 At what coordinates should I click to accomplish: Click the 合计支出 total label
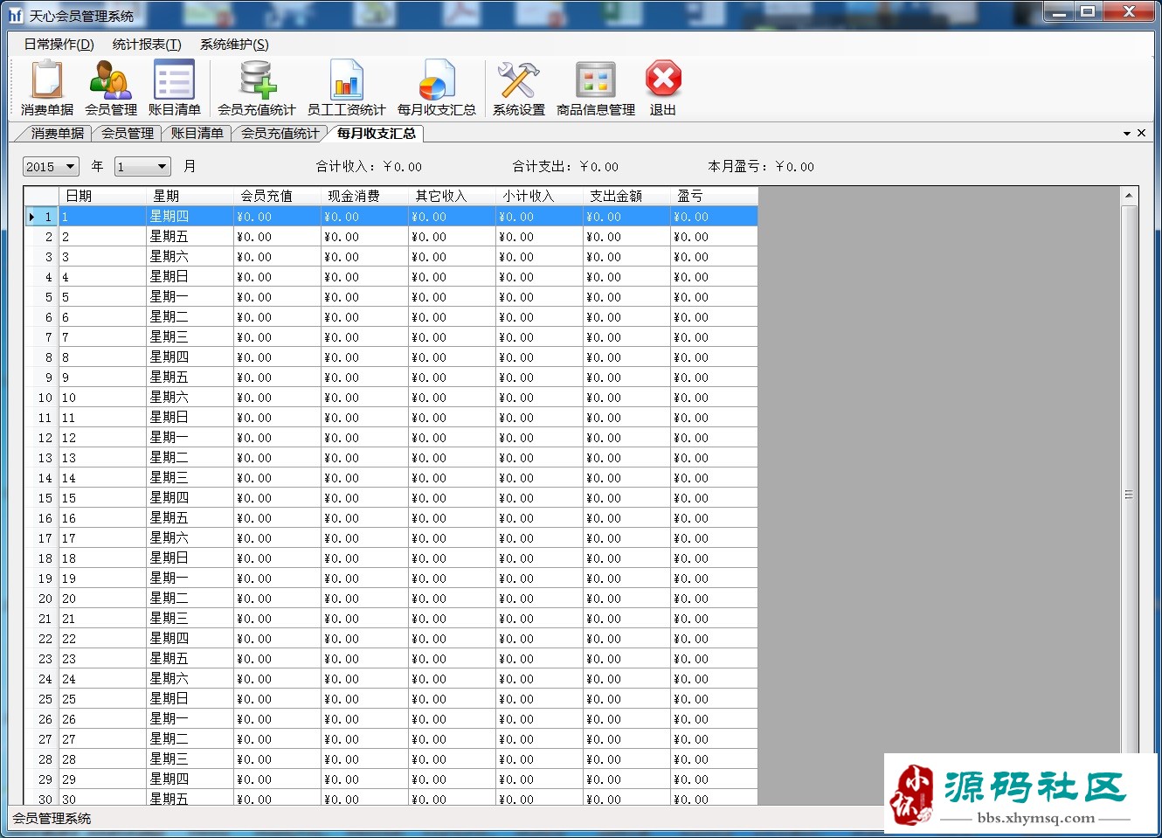(565, 166)
